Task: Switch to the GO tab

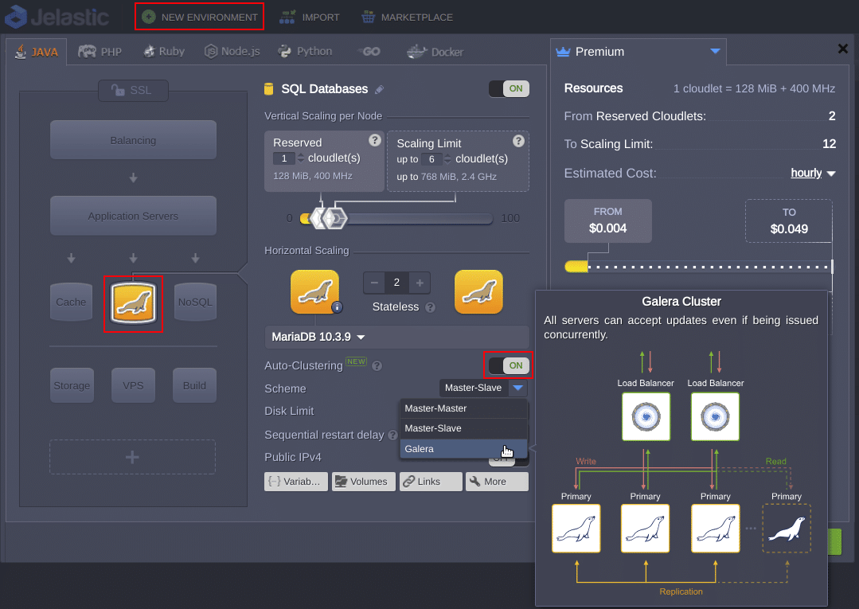Action: 369,52
